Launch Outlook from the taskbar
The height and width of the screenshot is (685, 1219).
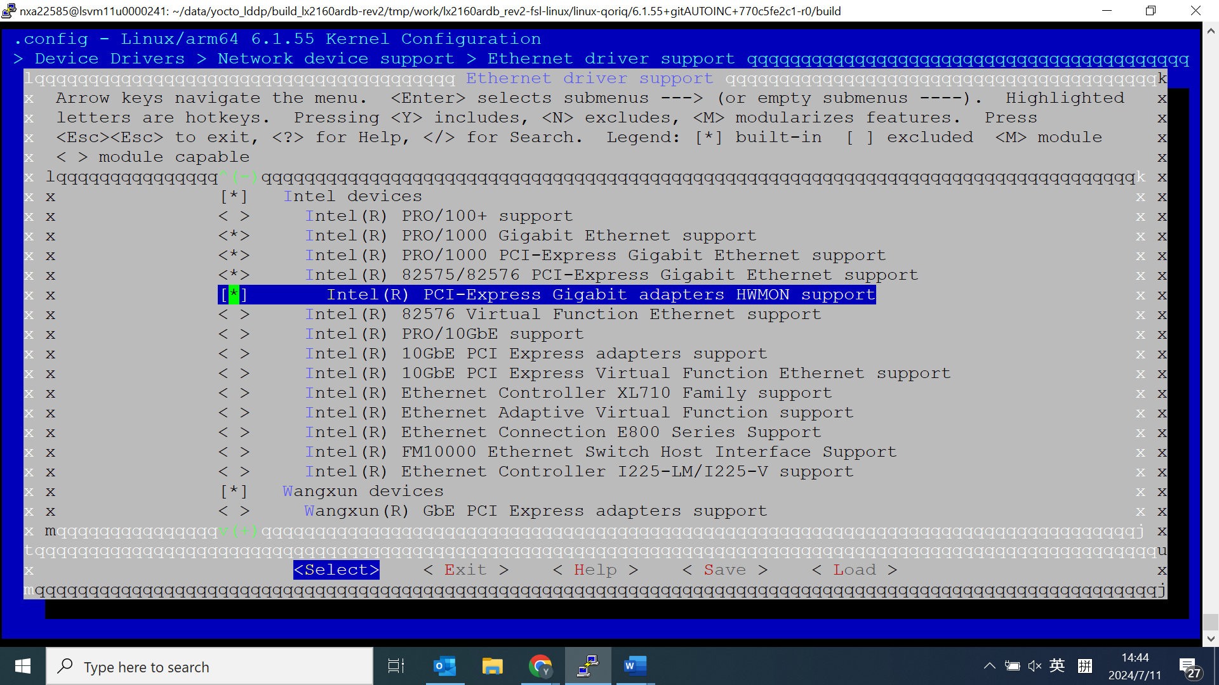444,666
